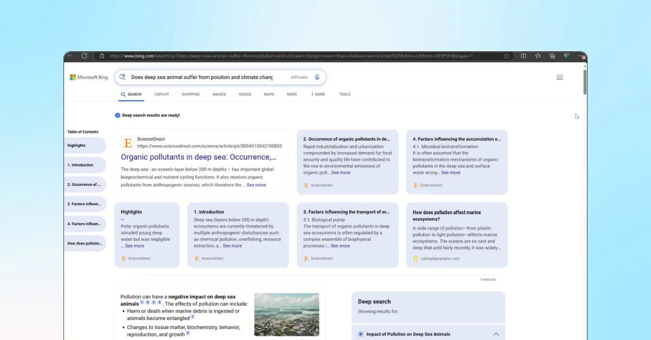Click ScienceDirect icon under Introduction card

[196, 259]
